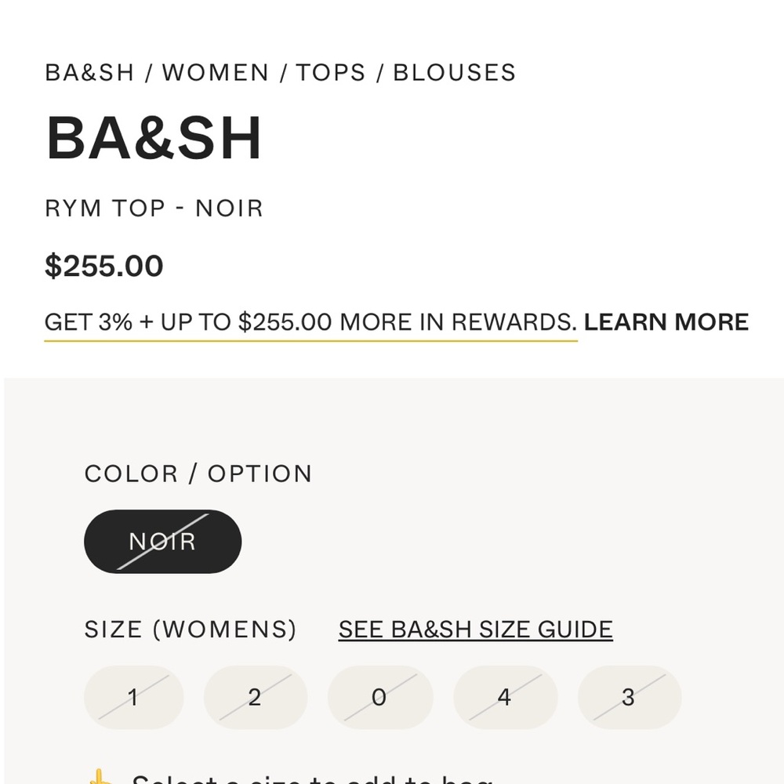This screenshot has height=784, width=784.
Task: Open SEE BA&SH SIZE GUIDE link
Action: (475, 630)
